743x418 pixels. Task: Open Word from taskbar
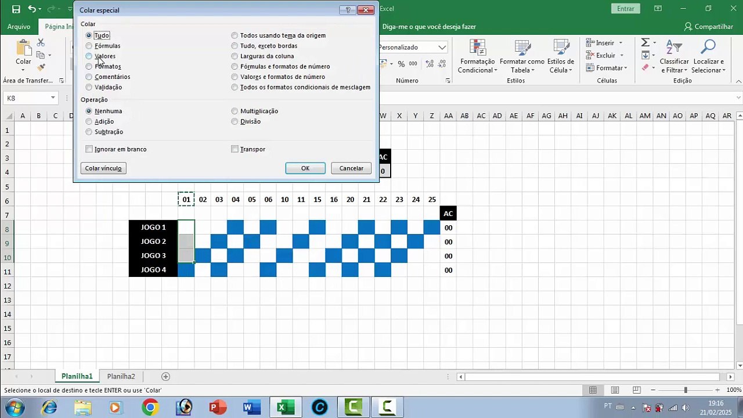pyautogui.click(x=251, y=408)
